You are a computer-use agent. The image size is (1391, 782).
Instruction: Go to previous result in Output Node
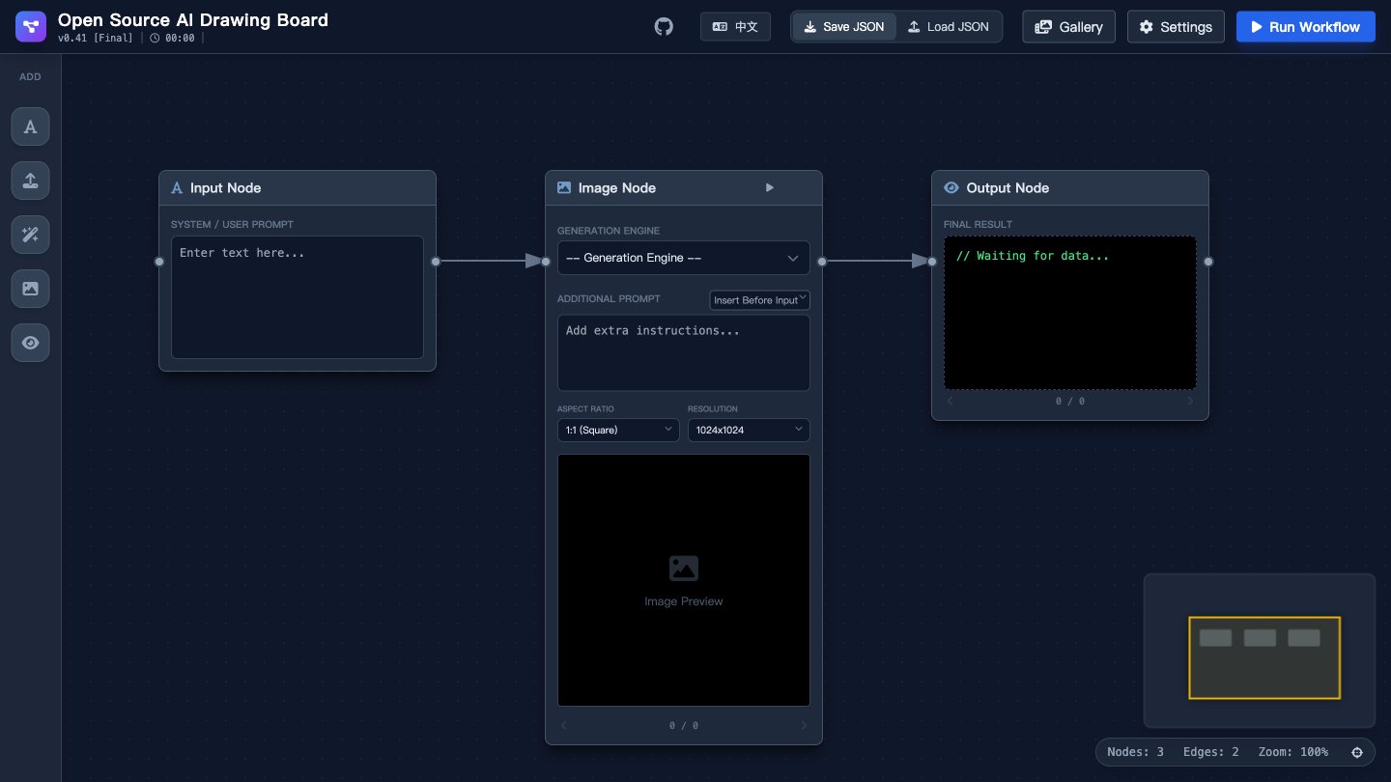coord(951,402)
